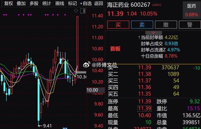Click 买四 price 11.36
The width and height of the screenshot is (201, 129).
point(145,87)
